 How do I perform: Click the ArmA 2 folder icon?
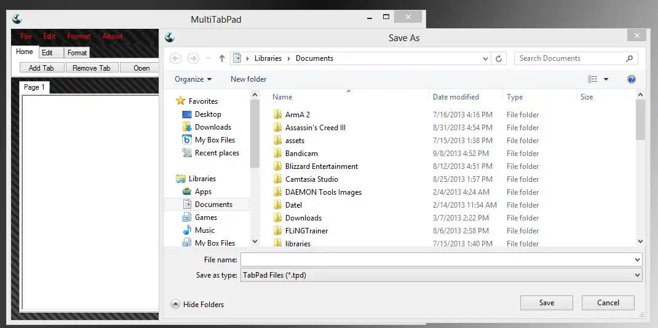point(277,114)
